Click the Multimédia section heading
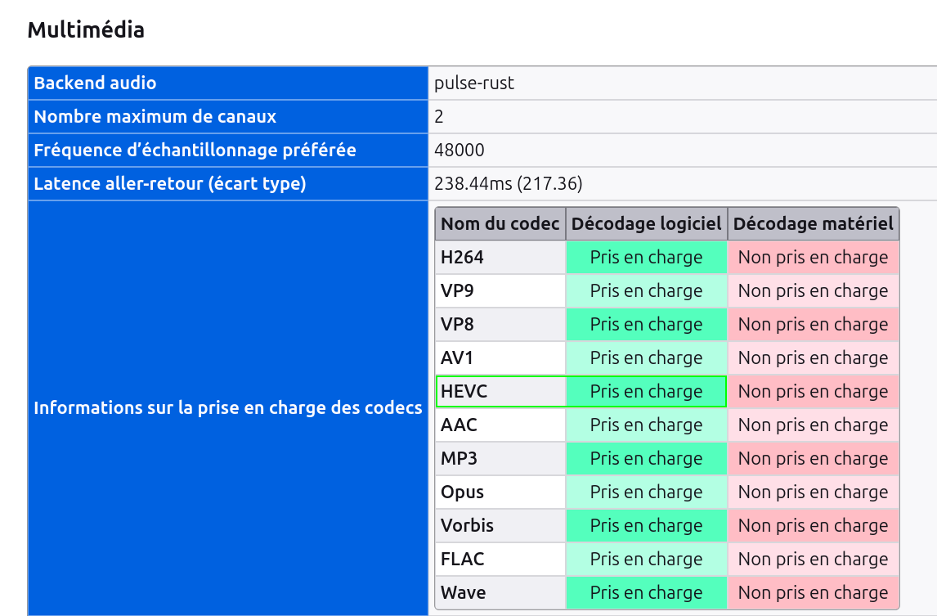The height and width of the screenshot is (616, 937). pyautogui.click(x=86, y=30)
